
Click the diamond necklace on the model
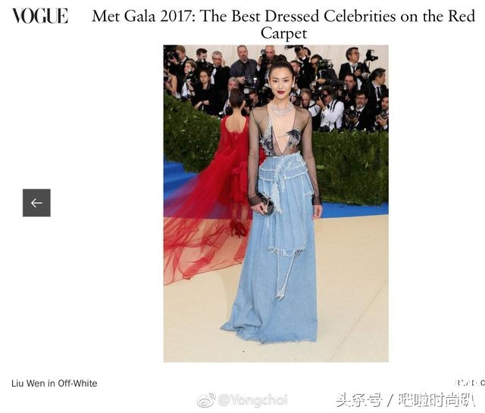281,109
